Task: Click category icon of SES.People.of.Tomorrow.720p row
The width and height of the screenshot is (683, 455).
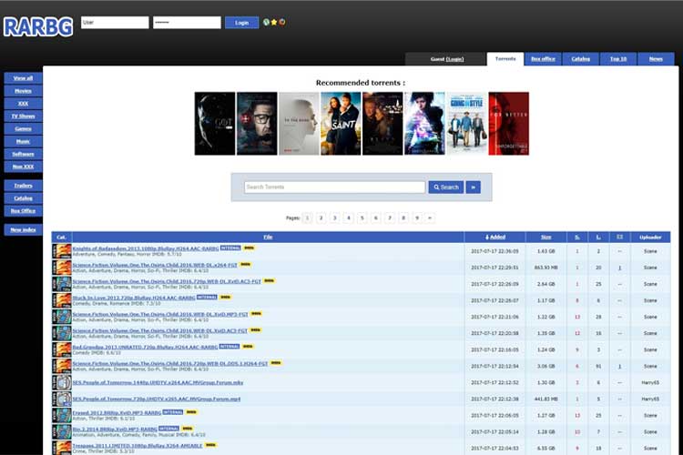Action: (62, 399)
